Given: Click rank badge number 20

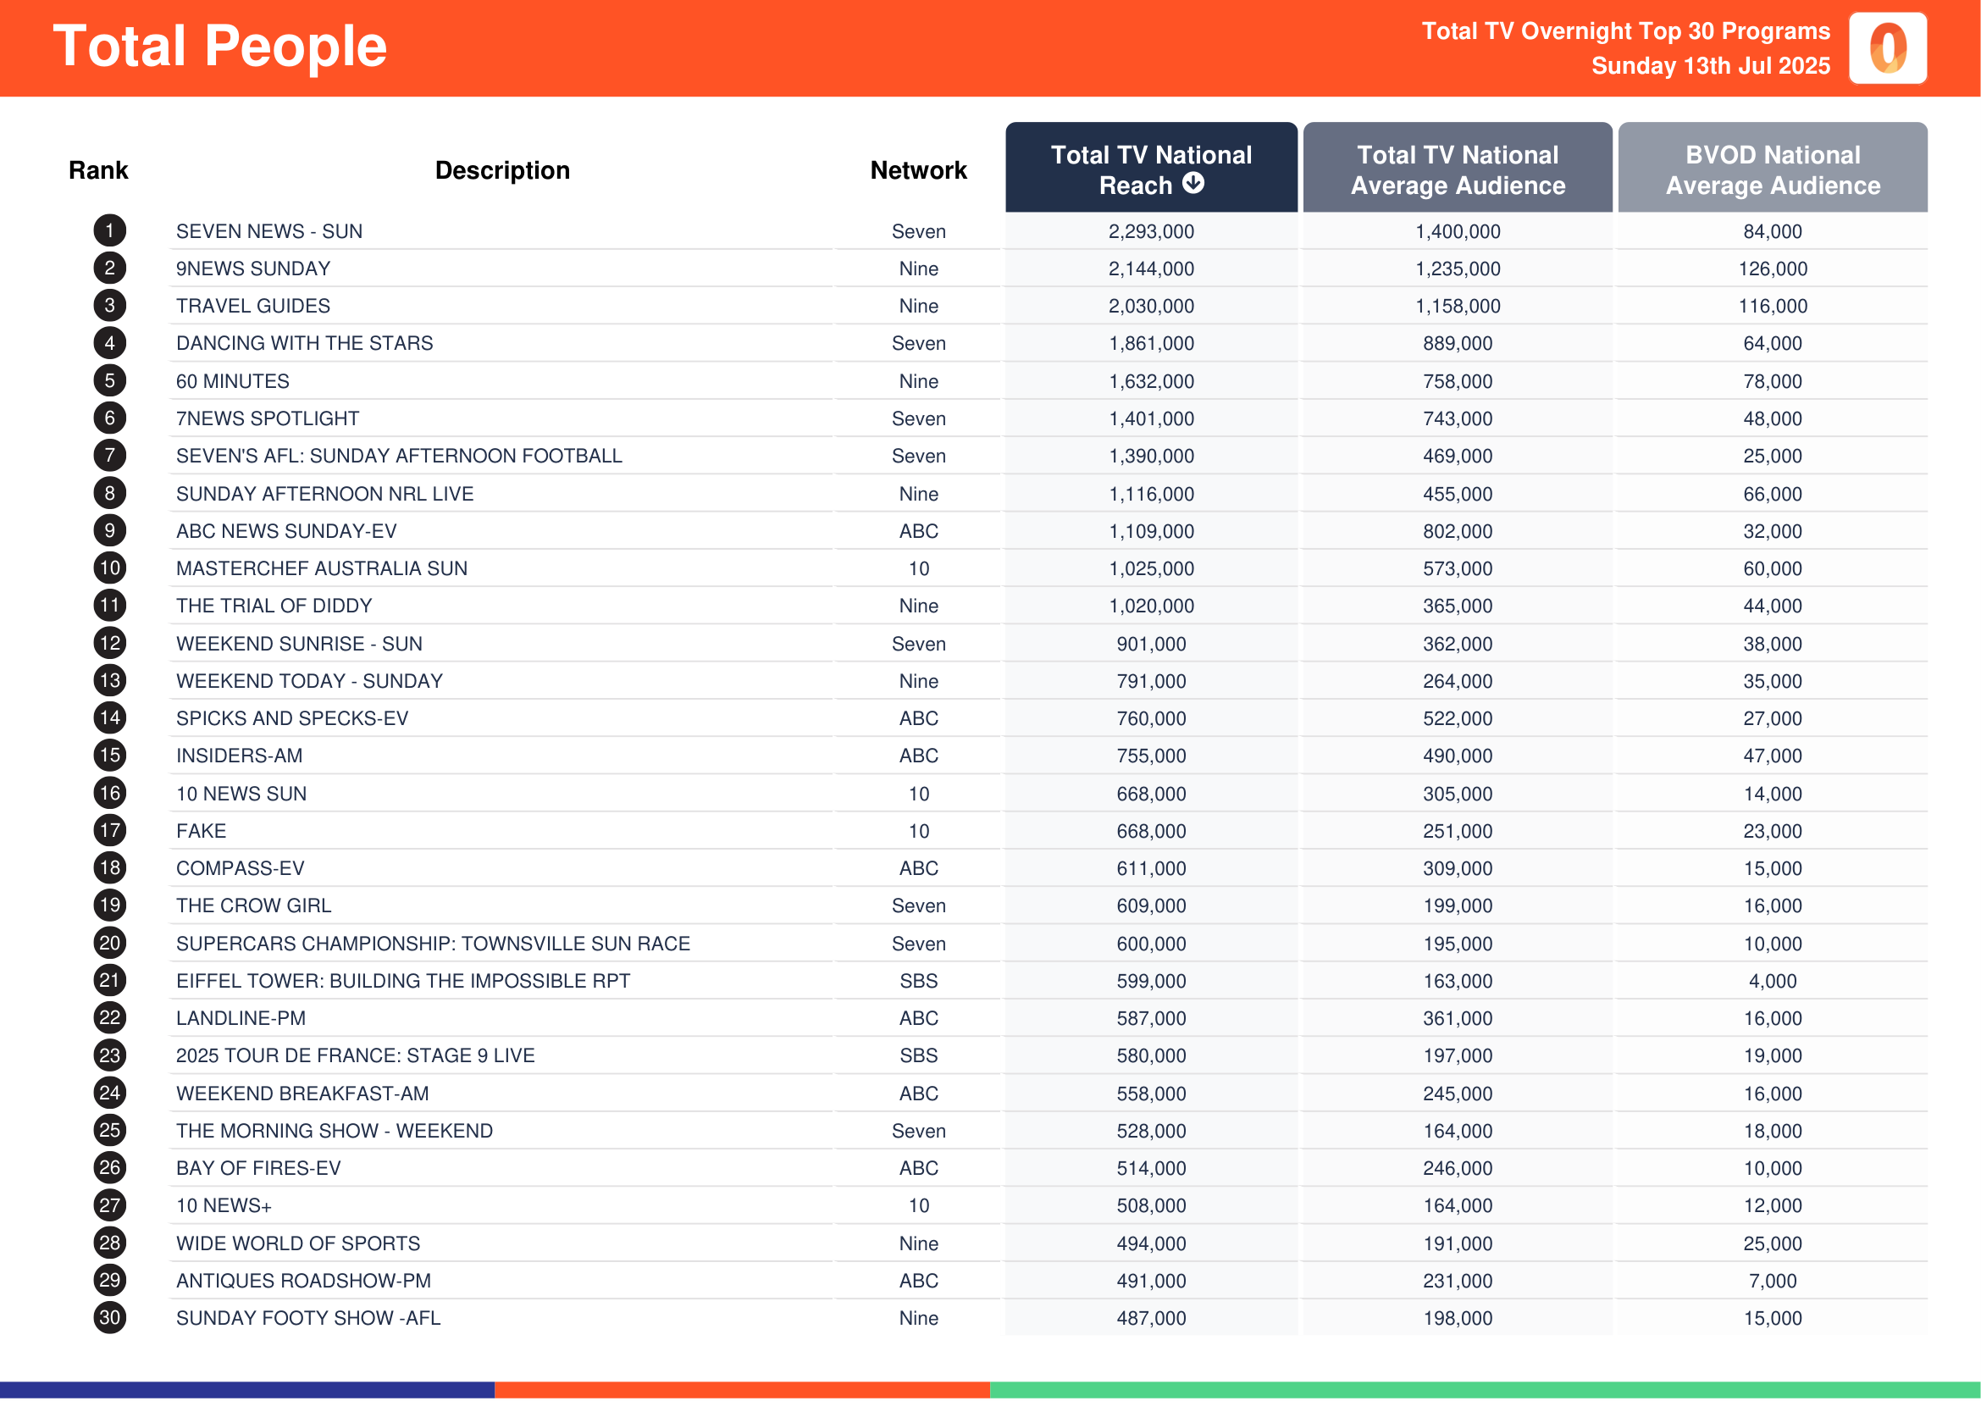Looking at the screenshot, I should click(x=109, y=943).
